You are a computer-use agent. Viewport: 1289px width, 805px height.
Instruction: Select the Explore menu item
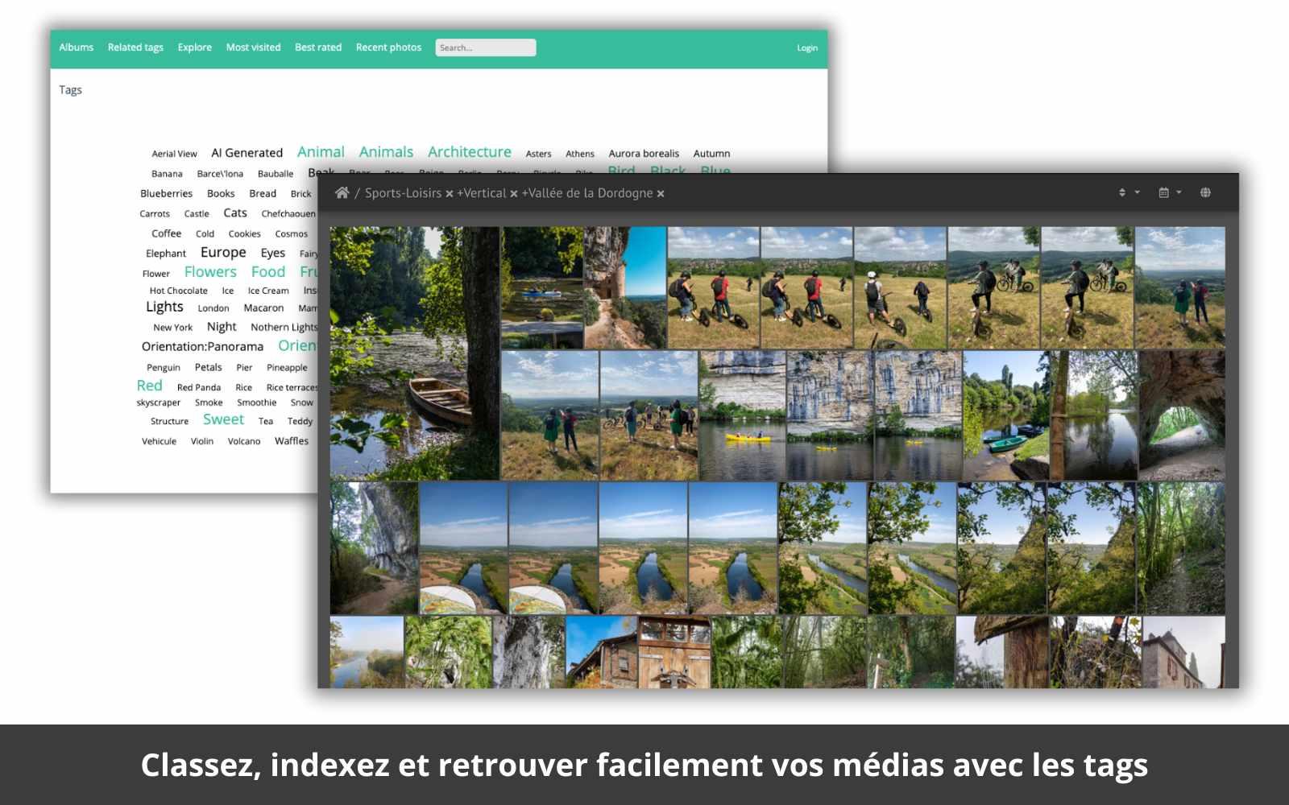tap(194, 47)
